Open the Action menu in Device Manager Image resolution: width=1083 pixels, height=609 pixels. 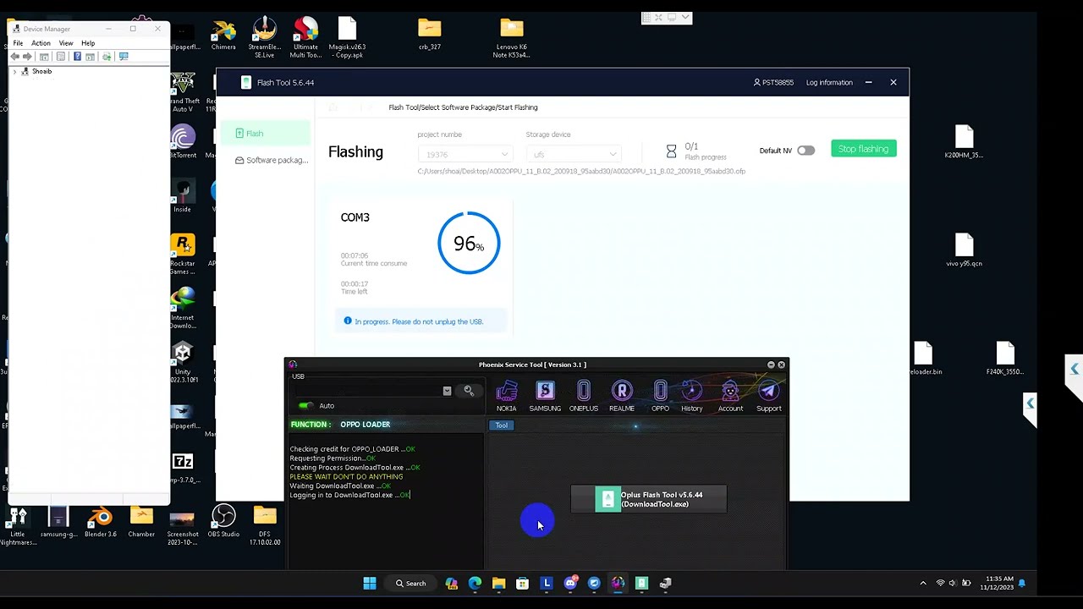tap(41, 43)
